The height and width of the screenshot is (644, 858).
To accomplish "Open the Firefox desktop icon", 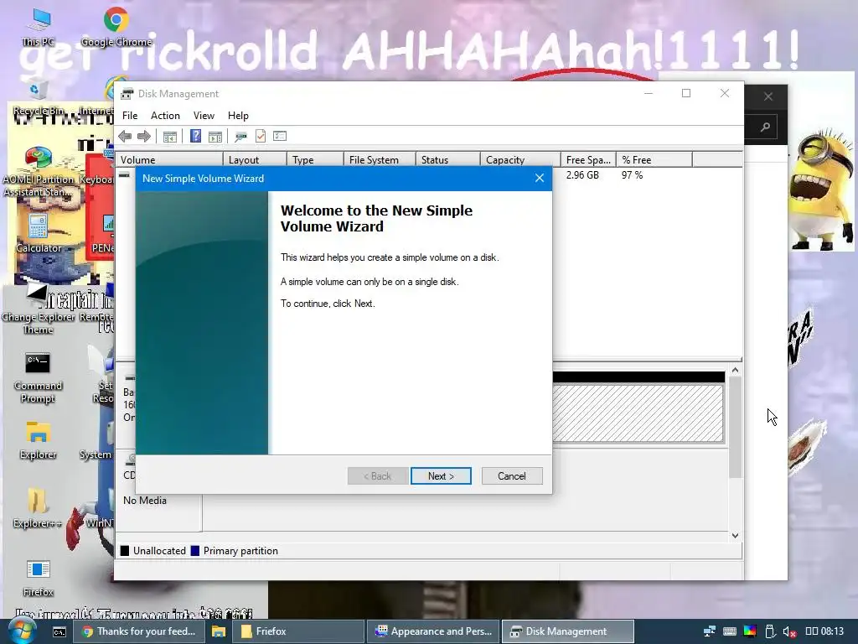I will pyautogui.click(x=39, y=579).
